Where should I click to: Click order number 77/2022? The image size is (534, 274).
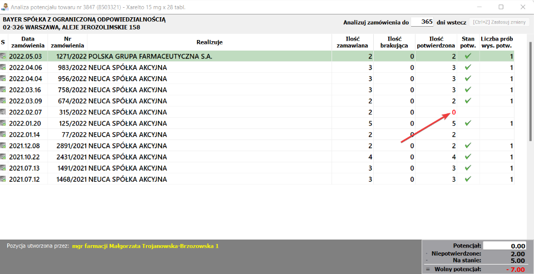74,134
